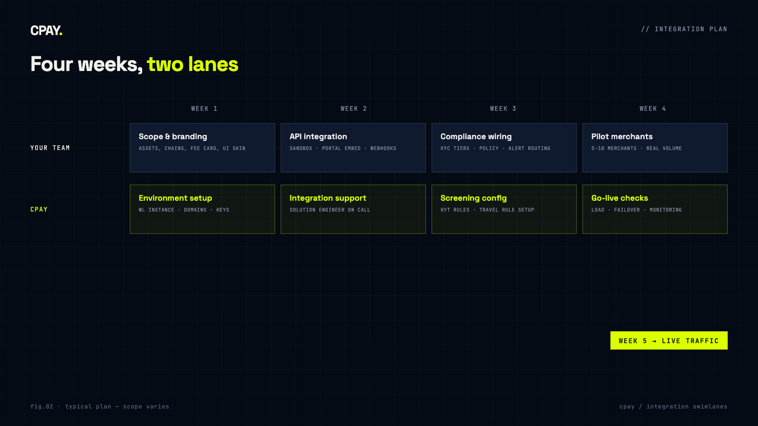Select the '// INTEGRATION PLAN' label
Viewport: 758px width, 426px height.
pyautogui.click(x=684, y=29)
